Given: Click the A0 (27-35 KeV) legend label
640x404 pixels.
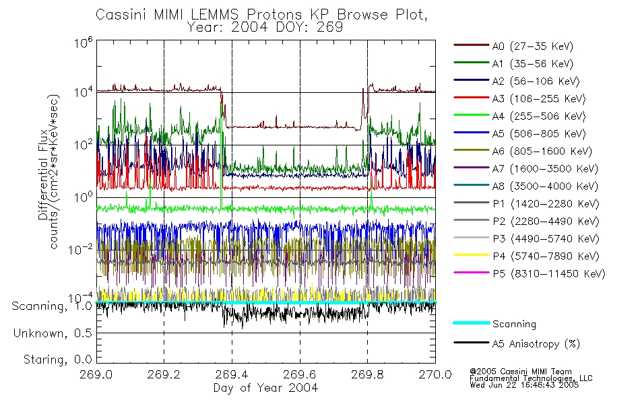Looking at the screenshot, I should click(x=533, y=46).
